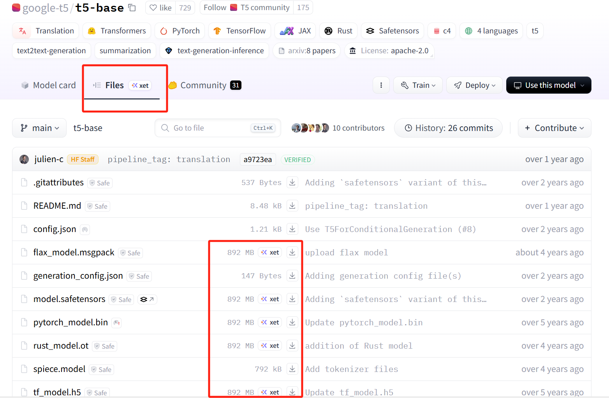This screenshot has height=398, width=609.
Task: Open arxiv: 8 papers tag
Action: [307, 51]
